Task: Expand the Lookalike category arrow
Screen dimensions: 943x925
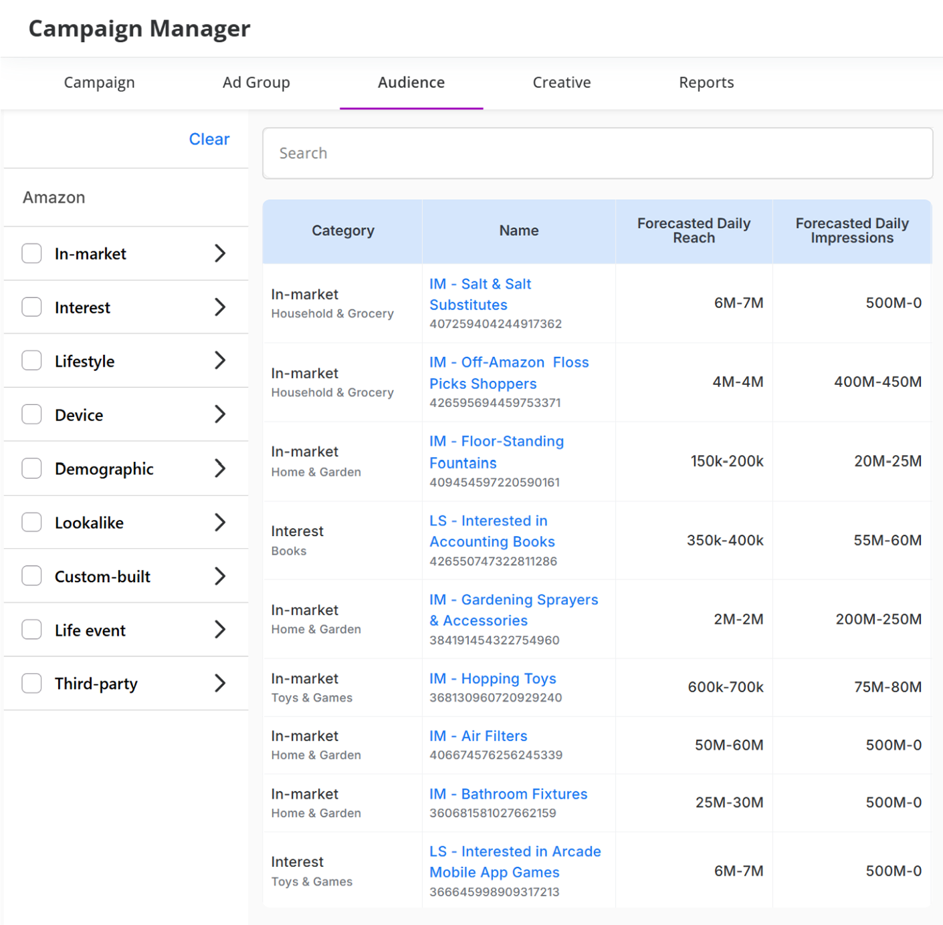Action: (220, 522)
